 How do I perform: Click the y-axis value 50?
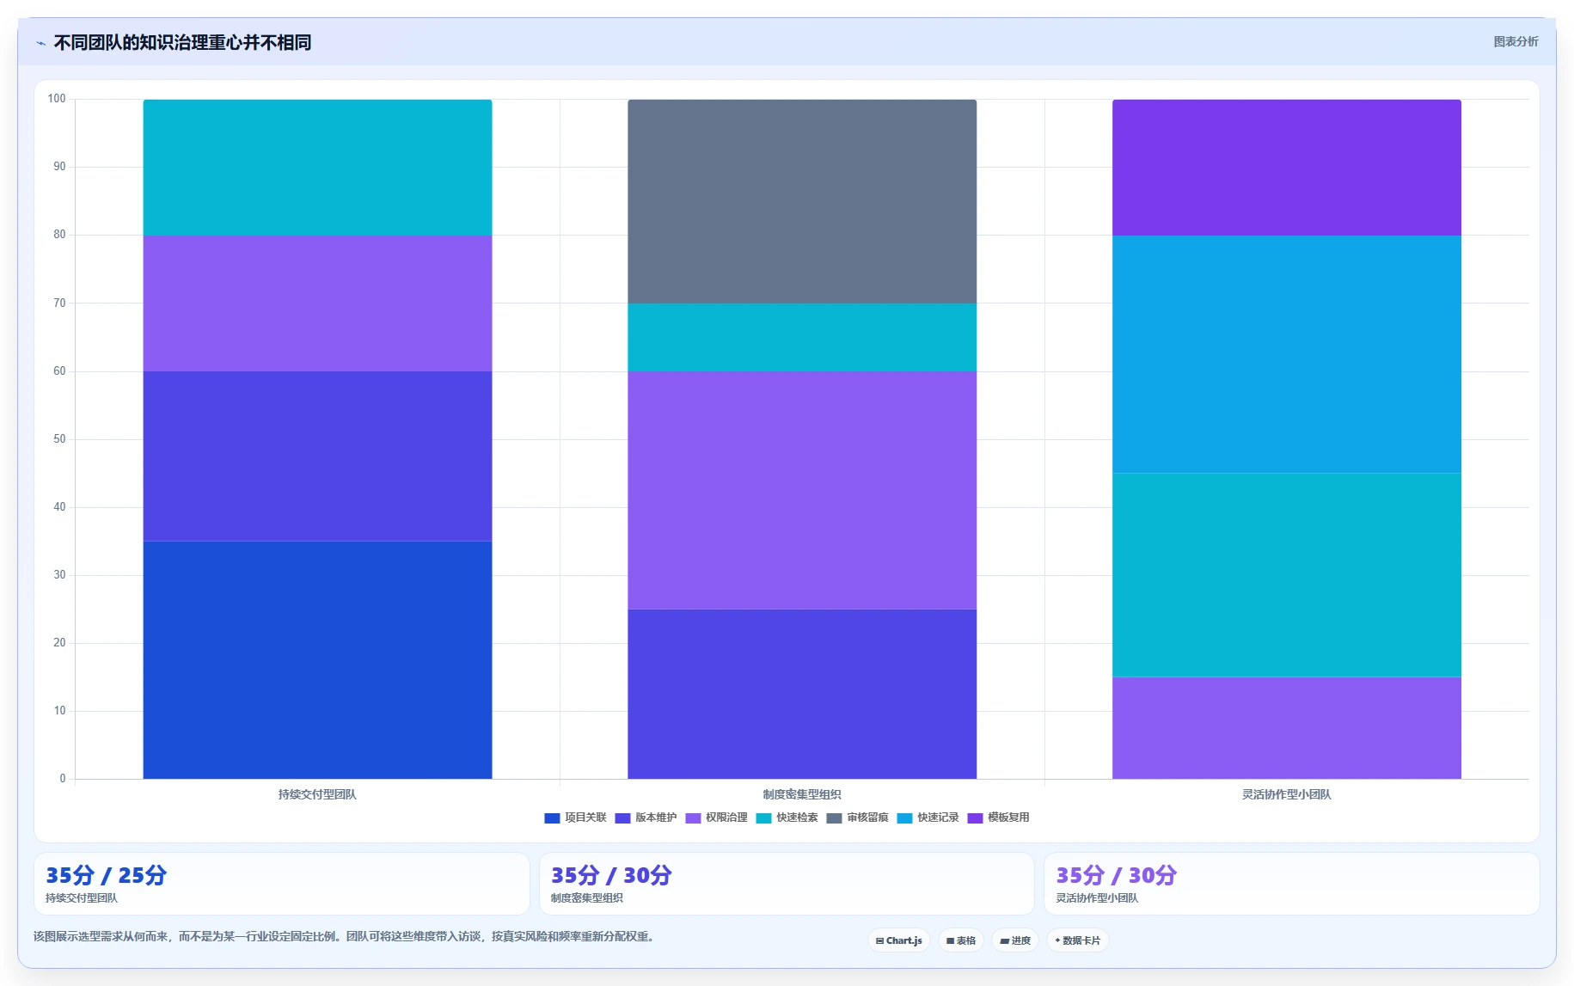coord(59,439)
